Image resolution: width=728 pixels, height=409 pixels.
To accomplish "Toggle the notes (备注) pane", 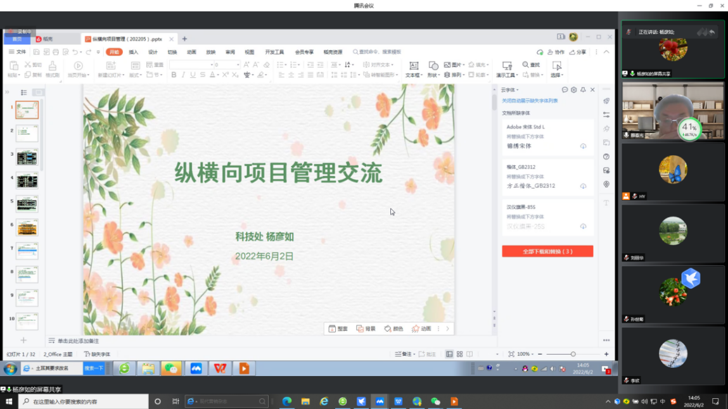I will pos(403,355).
